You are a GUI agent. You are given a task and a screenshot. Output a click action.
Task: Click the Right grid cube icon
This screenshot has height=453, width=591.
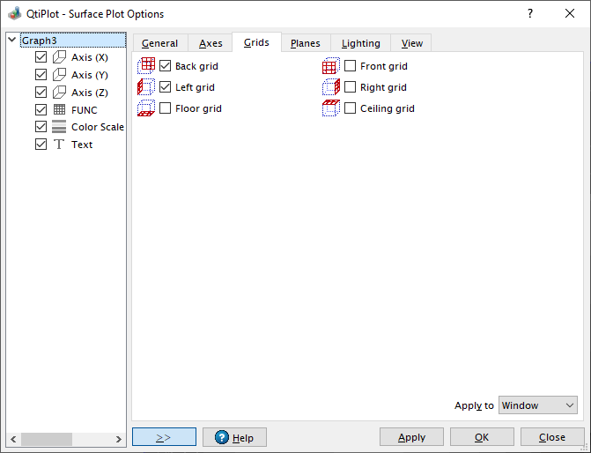(x=330, y=87)
